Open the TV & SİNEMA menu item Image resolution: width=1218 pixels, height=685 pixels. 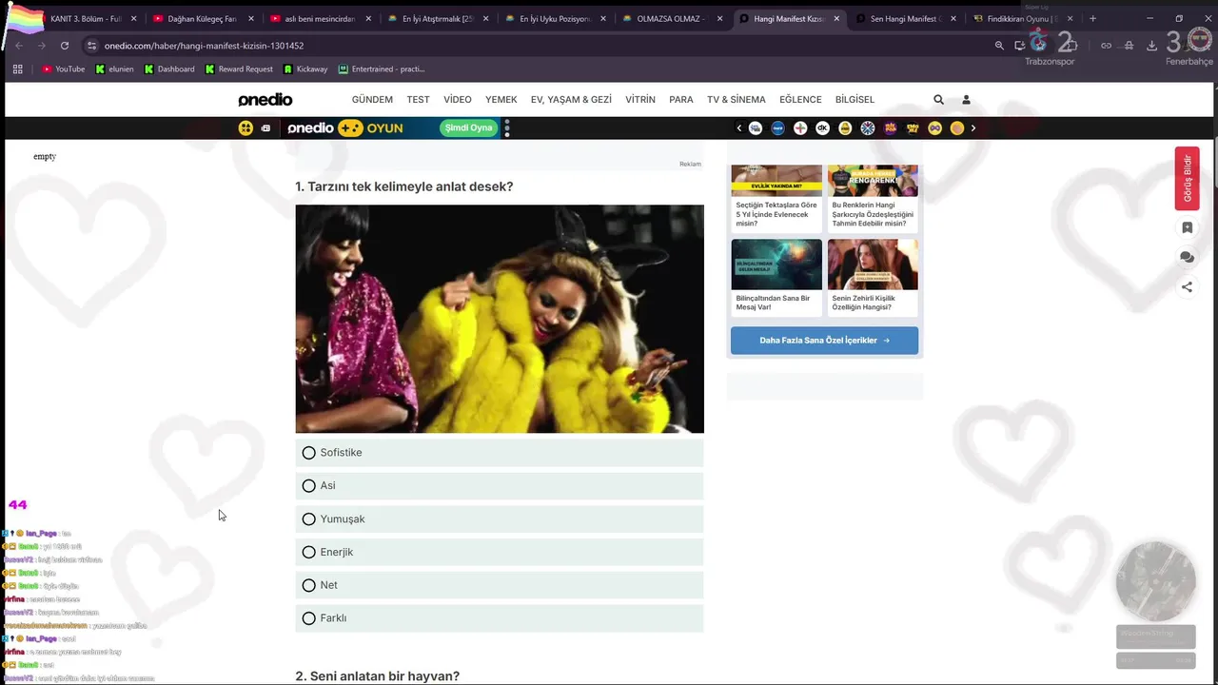click(x=737, y=100)
